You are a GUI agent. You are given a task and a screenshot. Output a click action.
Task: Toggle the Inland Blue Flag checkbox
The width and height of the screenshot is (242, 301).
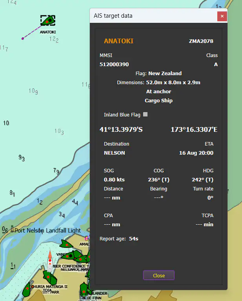146,114
